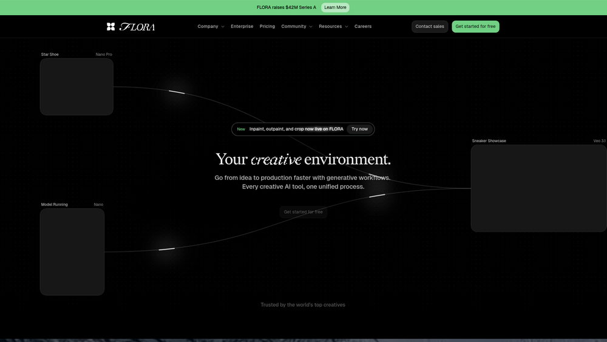The width and height of the screenshot is (607, 342).
Task: Click the FLORA four-petal logo icon
Action: [110, 26]
